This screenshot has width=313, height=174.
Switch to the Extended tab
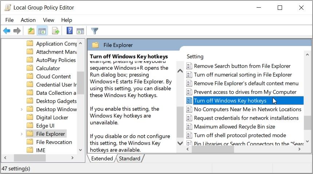[x=102, y=159]
